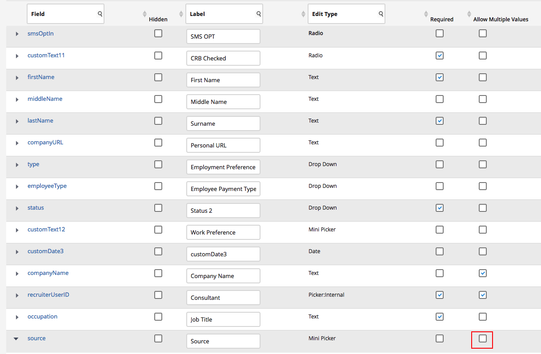The width and height of the screenshot is (541, 354).
Task: Sort by Allow Multiple Values column arrows
Action: pos(469,14)
